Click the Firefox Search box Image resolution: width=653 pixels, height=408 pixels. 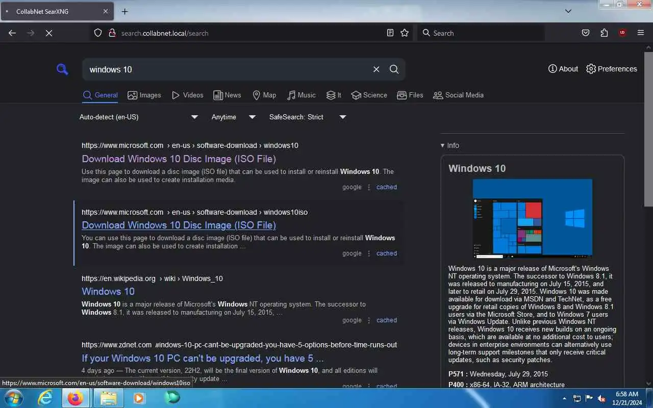pyautogui.click(x=481, y=33)
